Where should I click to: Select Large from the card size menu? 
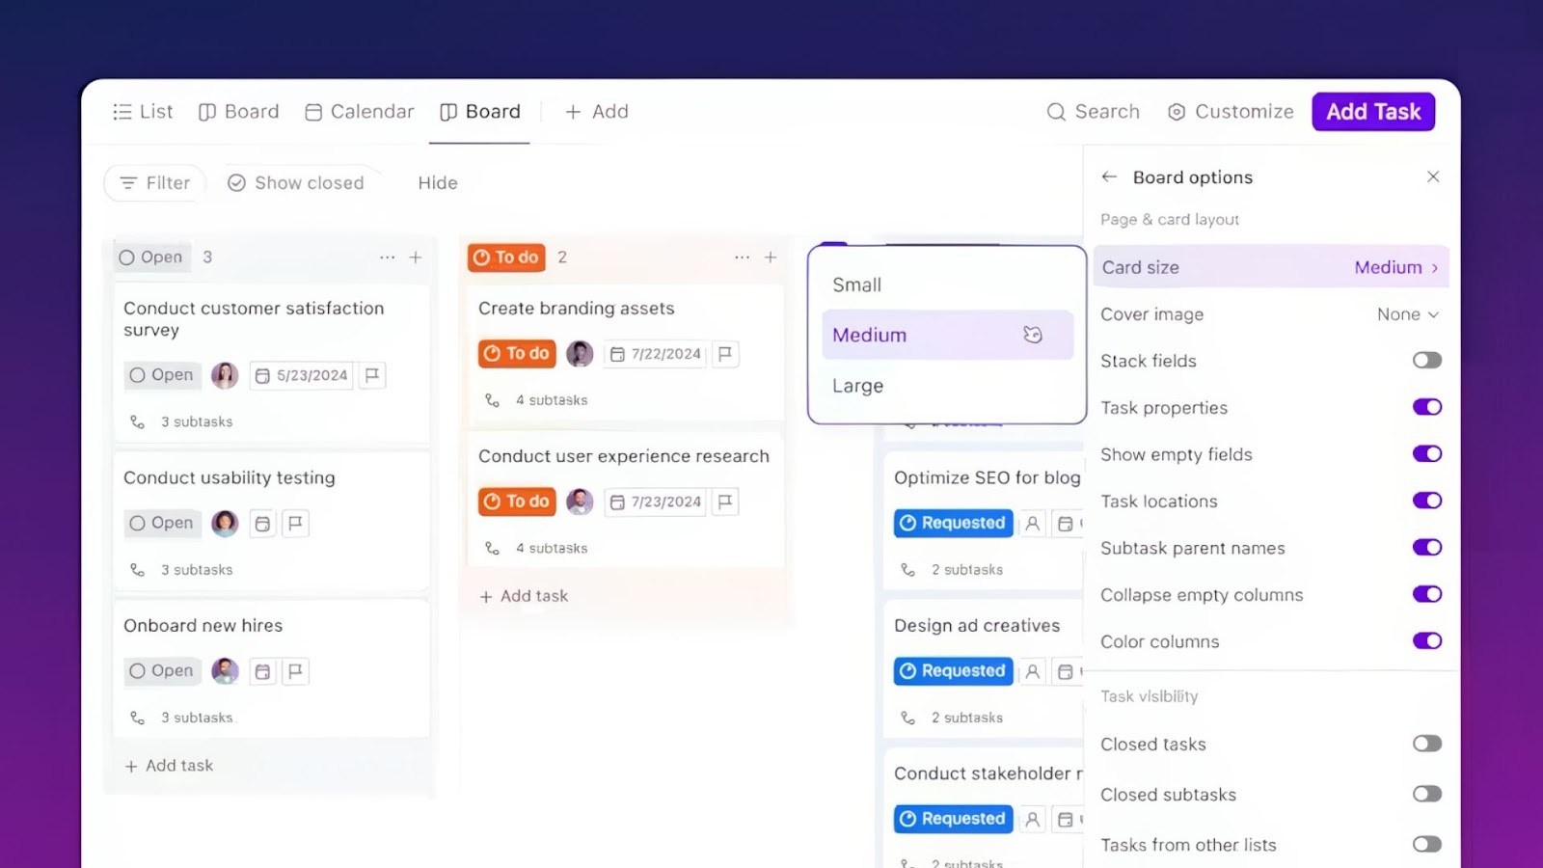click(x=856, y=385)
